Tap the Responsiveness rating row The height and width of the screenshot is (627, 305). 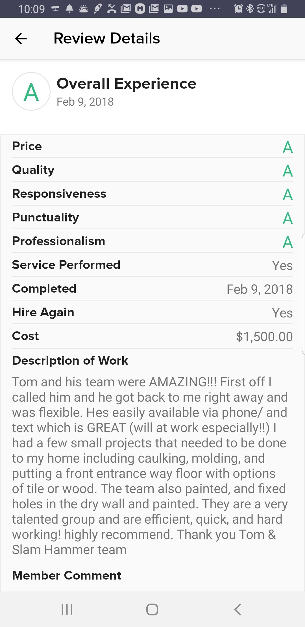(x=152, y=194)
